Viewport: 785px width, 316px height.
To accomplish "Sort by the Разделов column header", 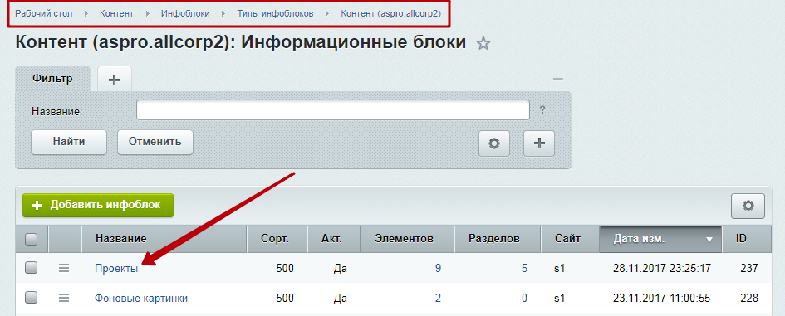I will [497, 239].
